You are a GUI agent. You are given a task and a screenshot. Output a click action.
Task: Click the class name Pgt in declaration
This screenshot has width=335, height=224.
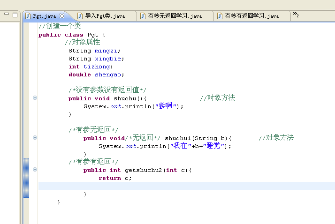point(93,35)
